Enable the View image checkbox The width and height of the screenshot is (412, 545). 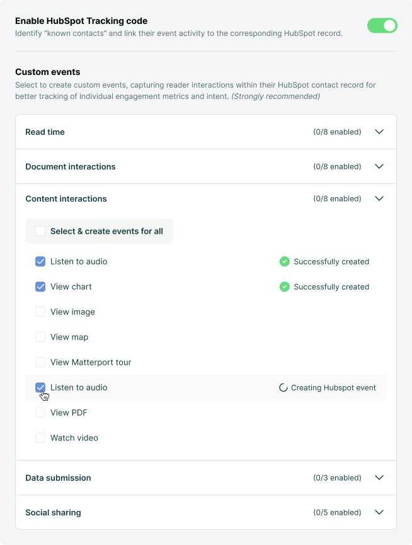click(x=40, y=312)
